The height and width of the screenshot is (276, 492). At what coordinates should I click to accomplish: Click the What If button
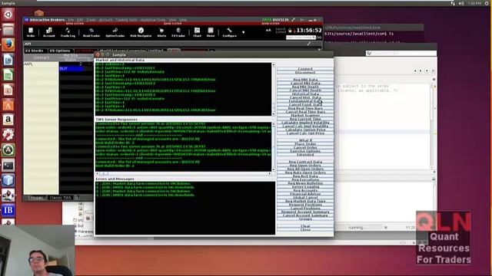[305, 140]
